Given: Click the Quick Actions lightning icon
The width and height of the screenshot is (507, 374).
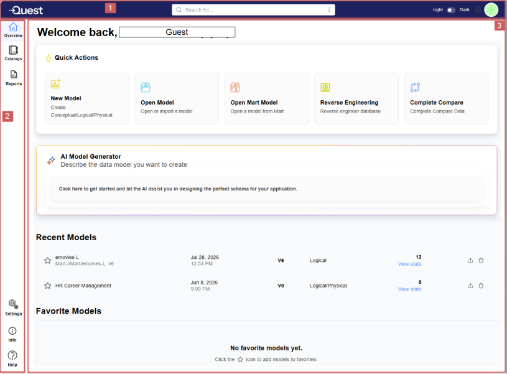Looking at the screenshot, I should (x=48, y=58).
